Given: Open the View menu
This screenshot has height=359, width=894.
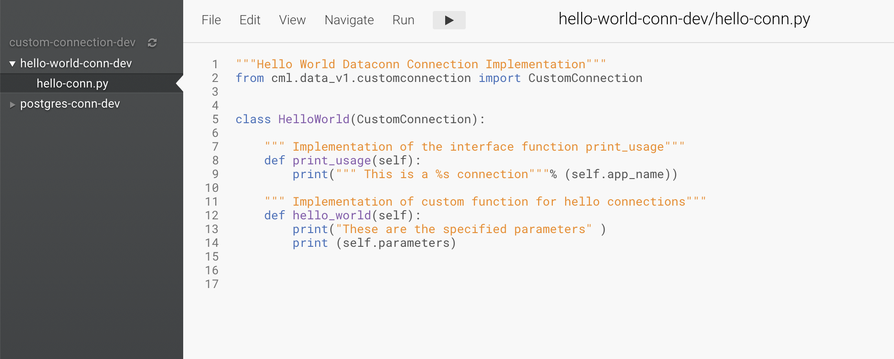Looking at the screenshot, I should (x=292, y=20).
